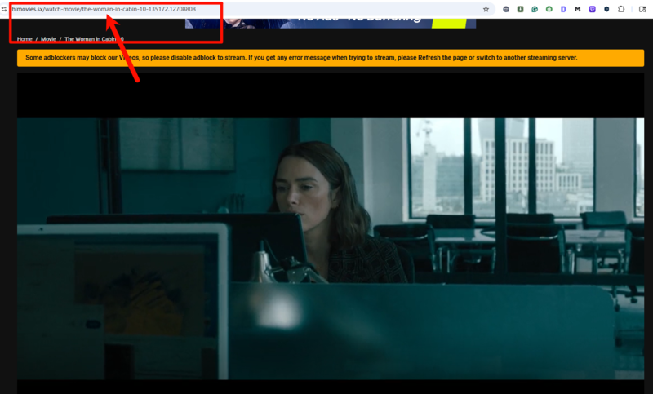The image size is (653, 394).
Task: Open the banner ad above the breadcrumb
Action: [x=331, y=24]
